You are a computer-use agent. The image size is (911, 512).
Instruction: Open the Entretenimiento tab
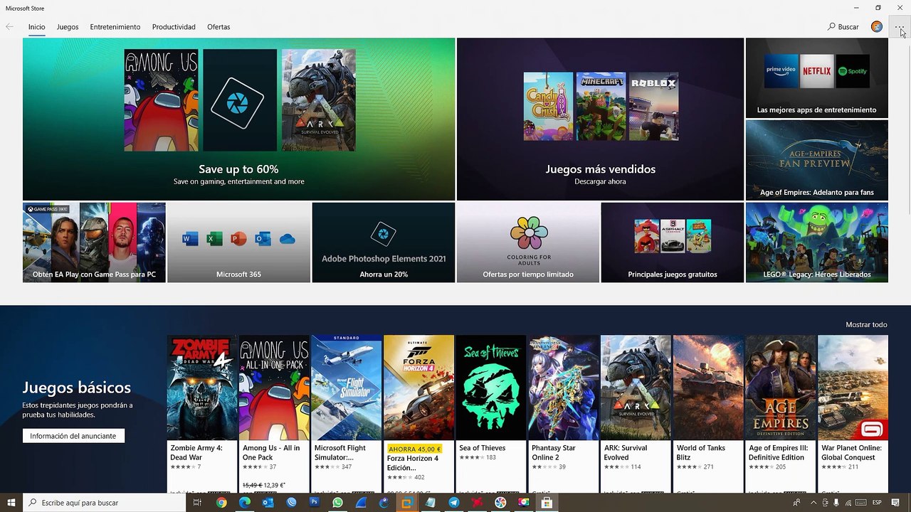tap(115, 27)
